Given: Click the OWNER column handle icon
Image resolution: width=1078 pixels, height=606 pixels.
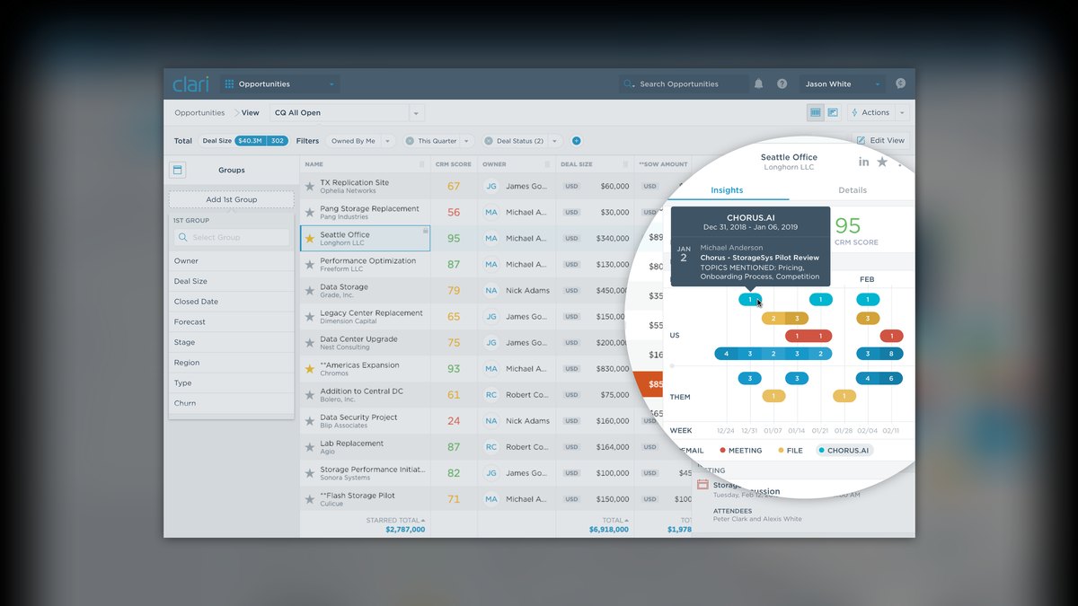Looking at the screenshot, I should 549,164.
